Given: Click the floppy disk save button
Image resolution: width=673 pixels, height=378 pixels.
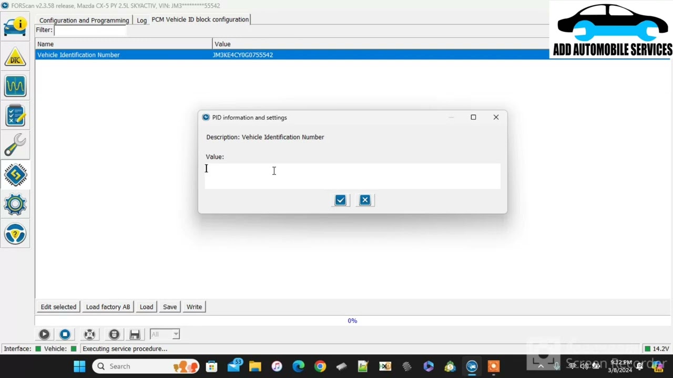Looking at the screenshot, I should tap(135, 334).
